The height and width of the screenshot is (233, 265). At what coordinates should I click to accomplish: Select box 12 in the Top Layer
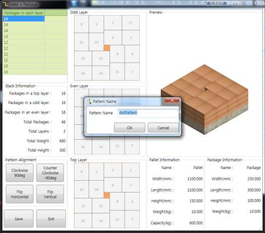click(81, 189)
